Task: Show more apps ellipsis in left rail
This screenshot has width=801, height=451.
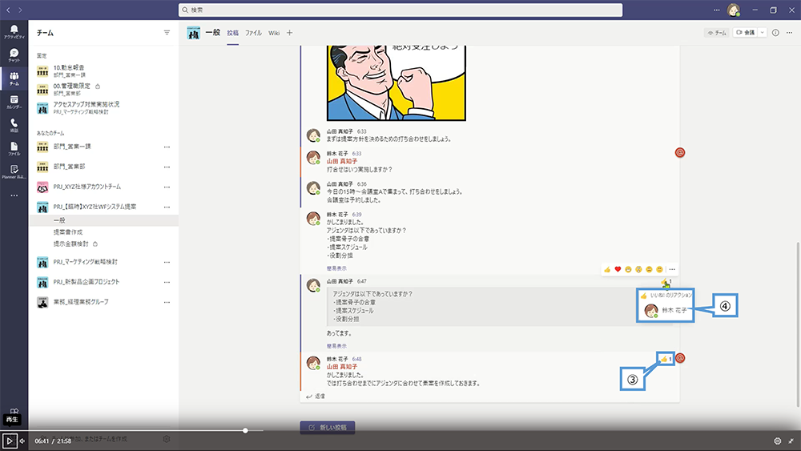Action: (14, 195)
